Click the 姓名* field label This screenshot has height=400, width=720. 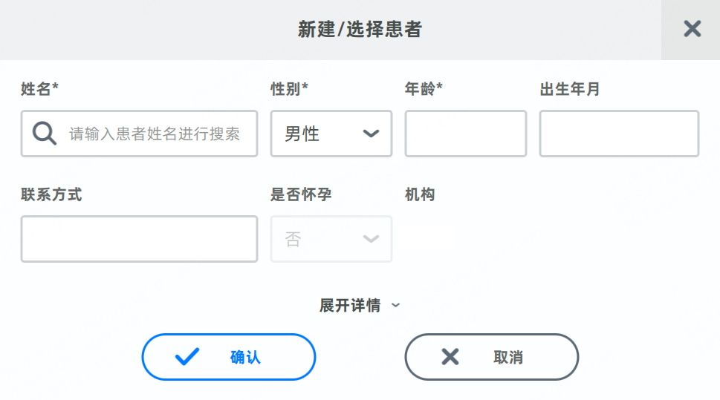(x=39, y=89)
